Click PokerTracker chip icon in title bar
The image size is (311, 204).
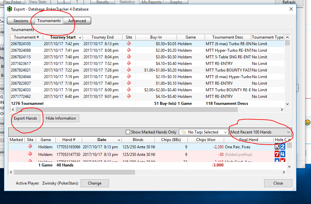click(10, 9)
